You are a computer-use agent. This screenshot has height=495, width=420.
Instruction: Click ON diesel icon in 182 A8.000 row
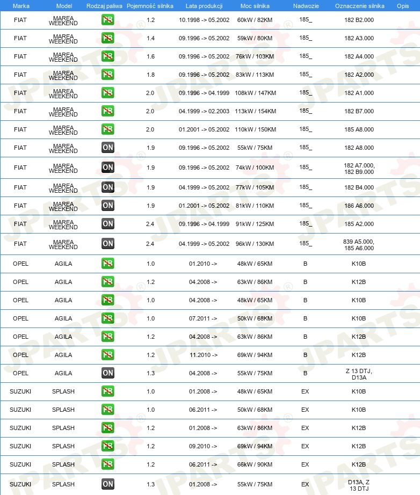(x=107, y=148)
